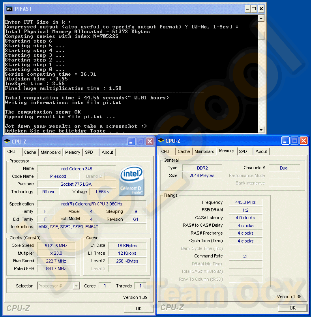Image resolution: width=311 pixels, height=317 pixels.
Task: Maximize the PIFAST console window
Action: (254, 9)
